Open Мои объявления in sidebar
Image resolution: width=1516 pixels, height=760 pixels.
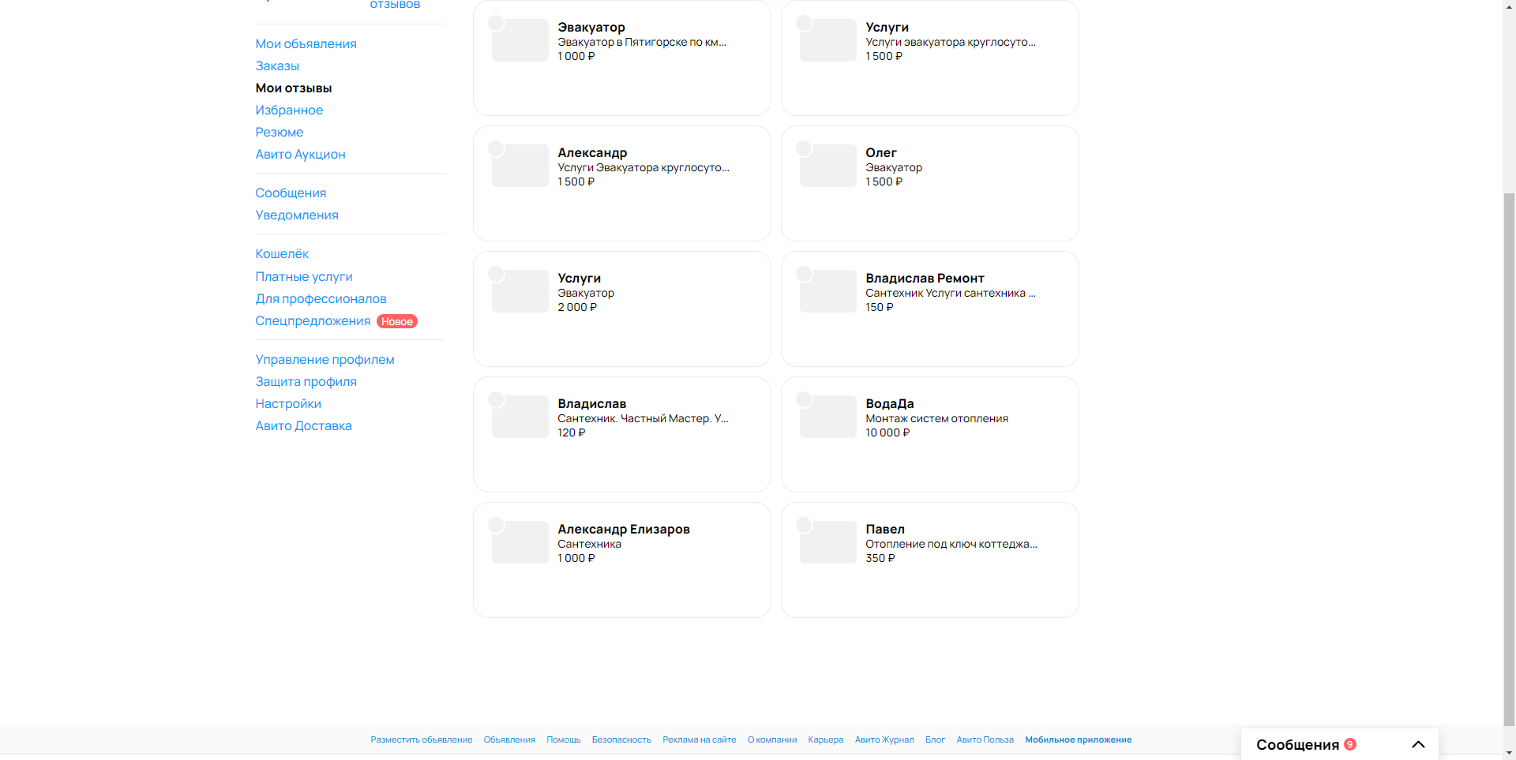click(x=306, y=43)
